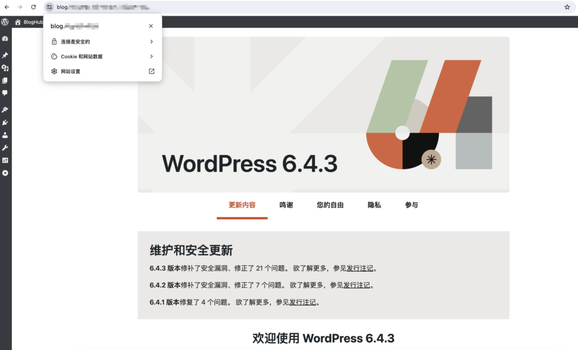Expand the 连接是安全的 entry
The width and height of the screenshot is (578, 350).
coord(103,42)
